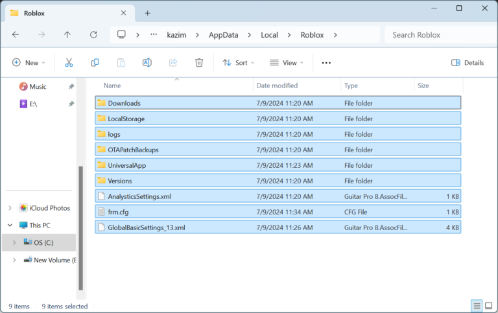Click the Downloads folder icon
Viewport: 498px width, 313px height.
pos(101,102)
